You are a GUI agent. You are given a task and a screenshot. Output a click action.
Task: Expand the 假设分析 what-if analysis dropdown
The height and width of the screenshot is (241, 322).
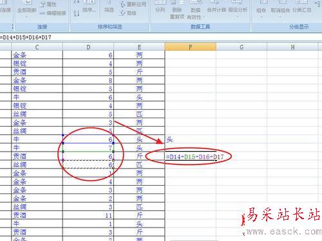(238, 16)
